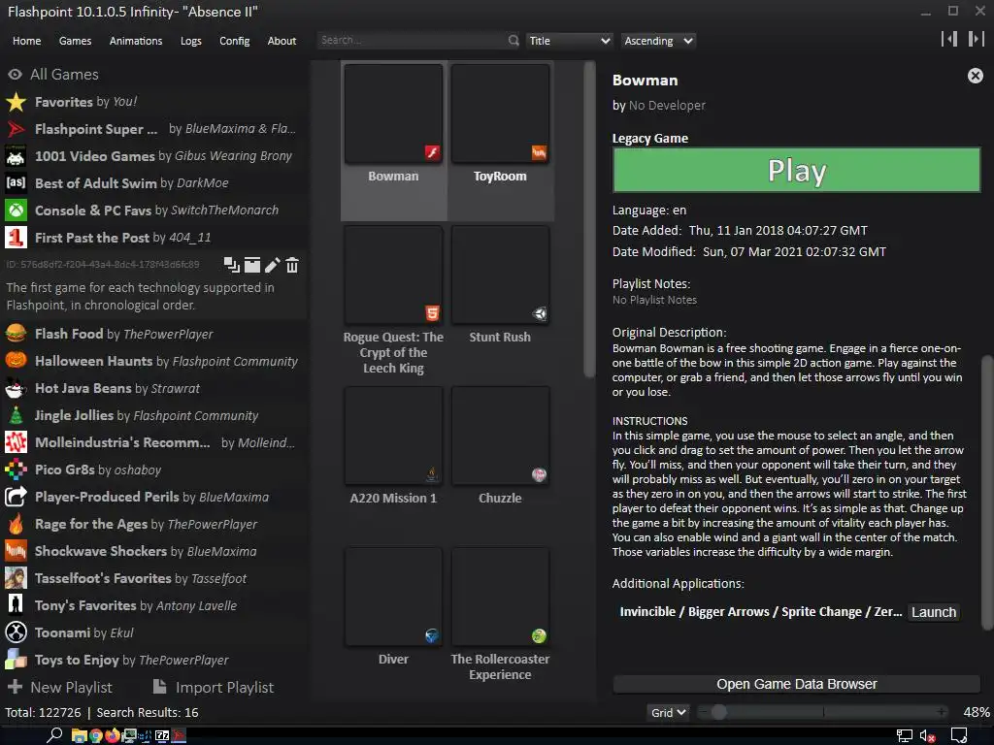Click the details panel vertical scrollbar
Viewport: 994px width, 745px height.
click(x=986, y=492)
